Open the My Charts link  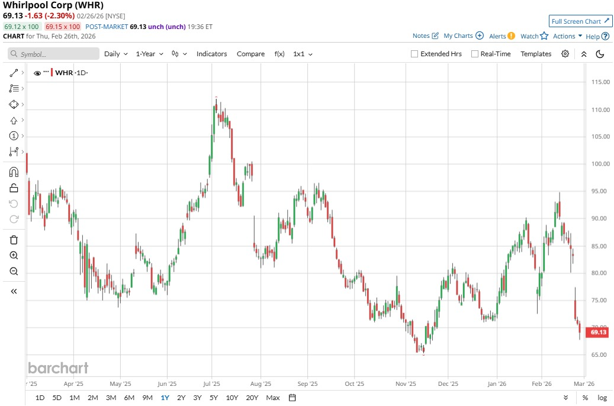[463, 36]
